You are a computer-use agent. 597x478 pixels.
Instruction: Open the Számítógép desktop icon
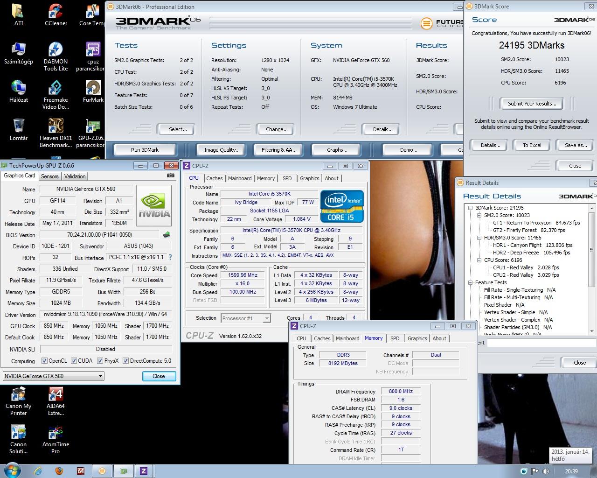tap(19, 53)
